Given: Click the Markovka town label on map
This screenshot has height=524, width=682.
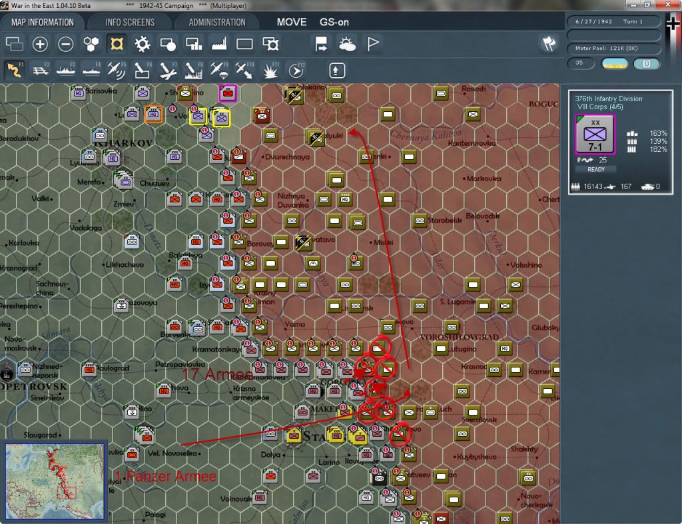Looking at the screenshot, I should (x=484, y=178).
